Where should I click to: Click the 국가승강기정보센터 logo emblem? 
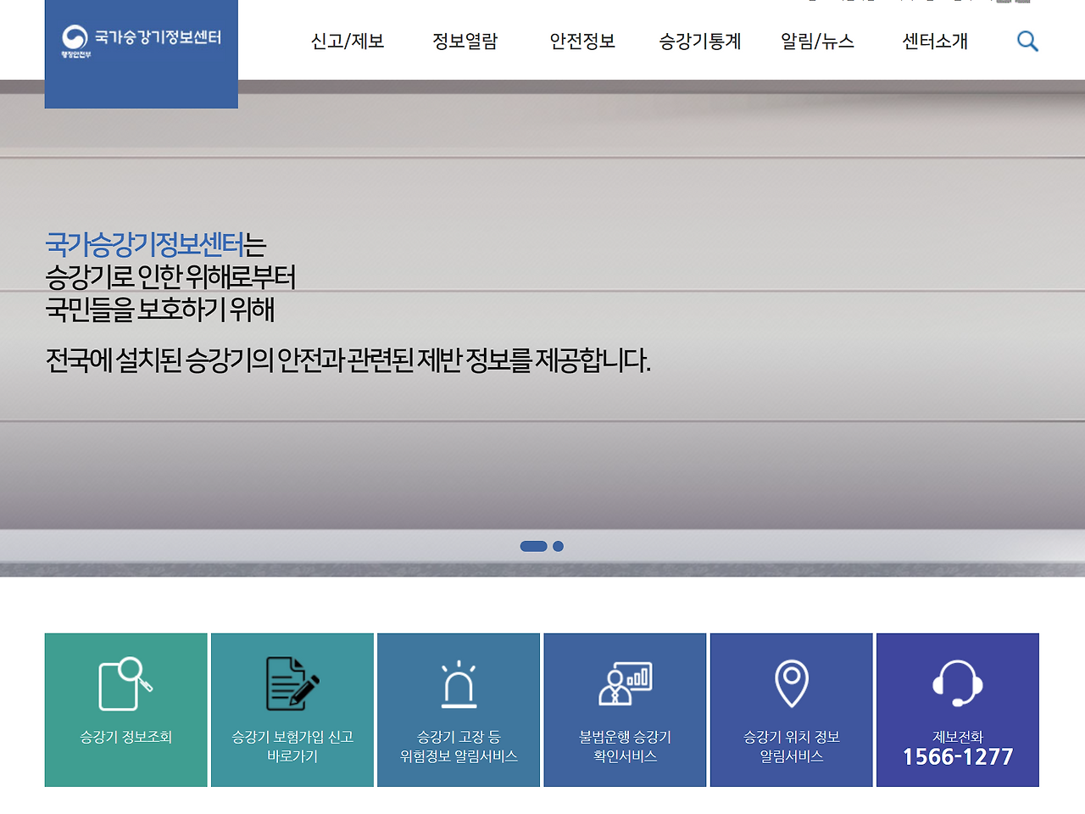point(73,37)
